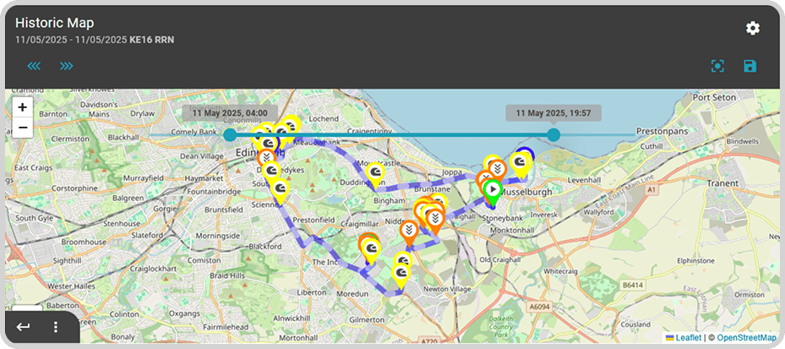Click the timeline start handle at 04:00
The image size is (785, 349).
(x=230, y=134)
